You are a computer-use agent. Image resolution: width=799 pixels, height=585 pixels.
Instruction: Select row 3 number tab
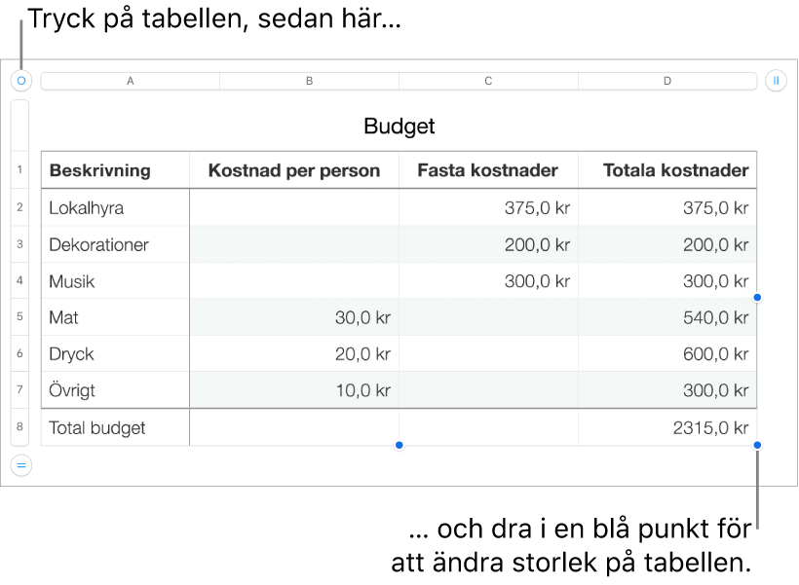pos(19,244)
